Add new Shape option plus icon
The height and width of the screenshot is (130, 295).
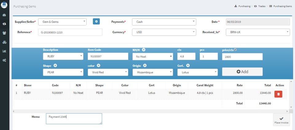(55, 66)
